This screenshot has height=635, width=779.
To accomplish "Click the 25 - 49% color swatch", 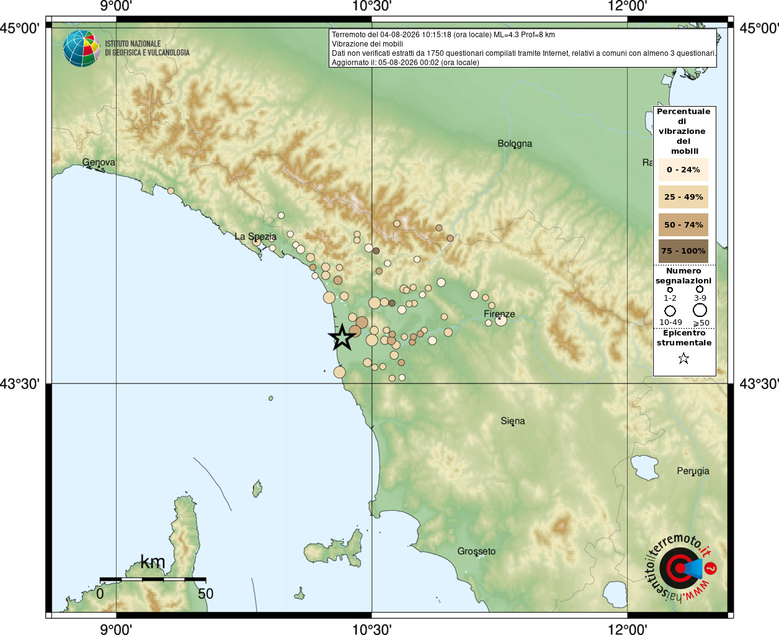I will point(683,197).
